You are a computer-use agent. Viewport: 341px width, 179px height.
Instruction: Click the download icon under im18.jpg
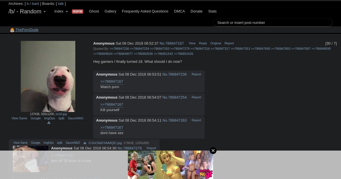(x=49, y=123)
